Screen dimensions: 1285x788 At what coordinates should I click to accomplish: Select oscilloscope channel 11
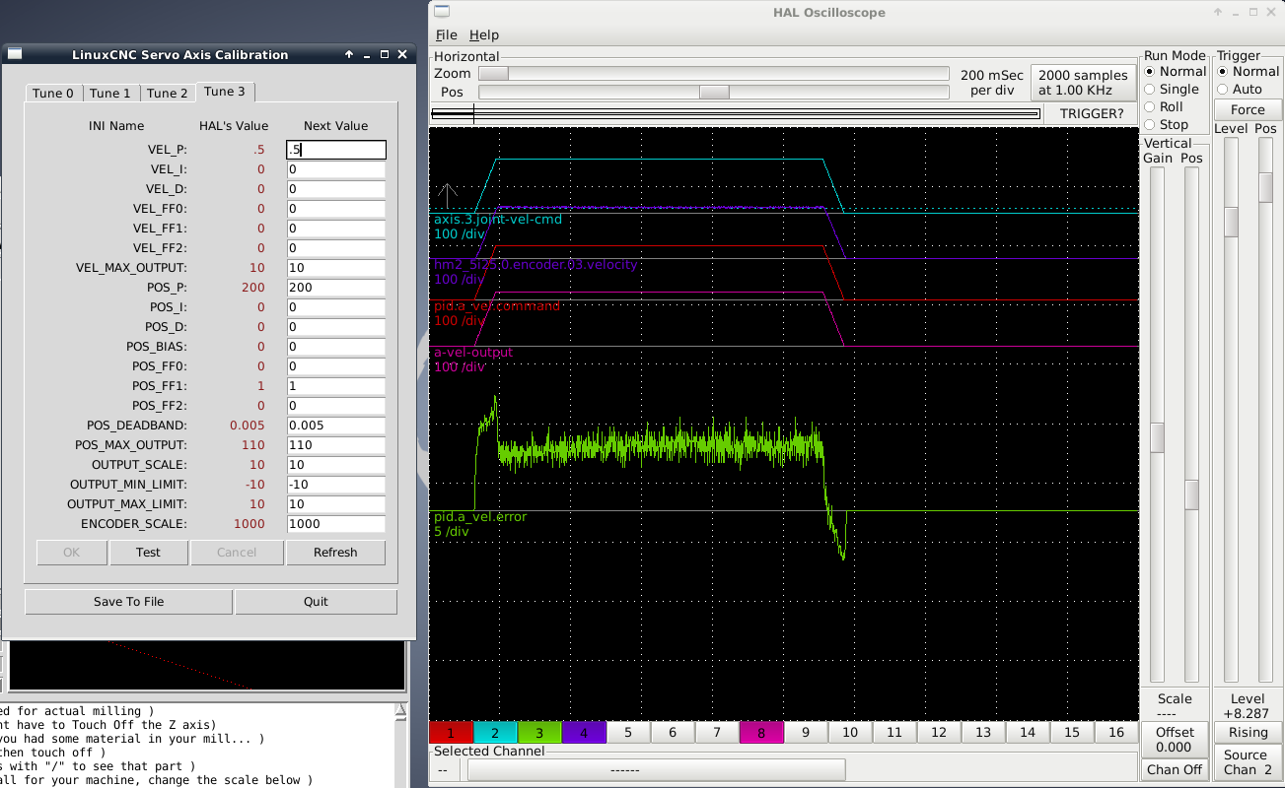(894, 733)
